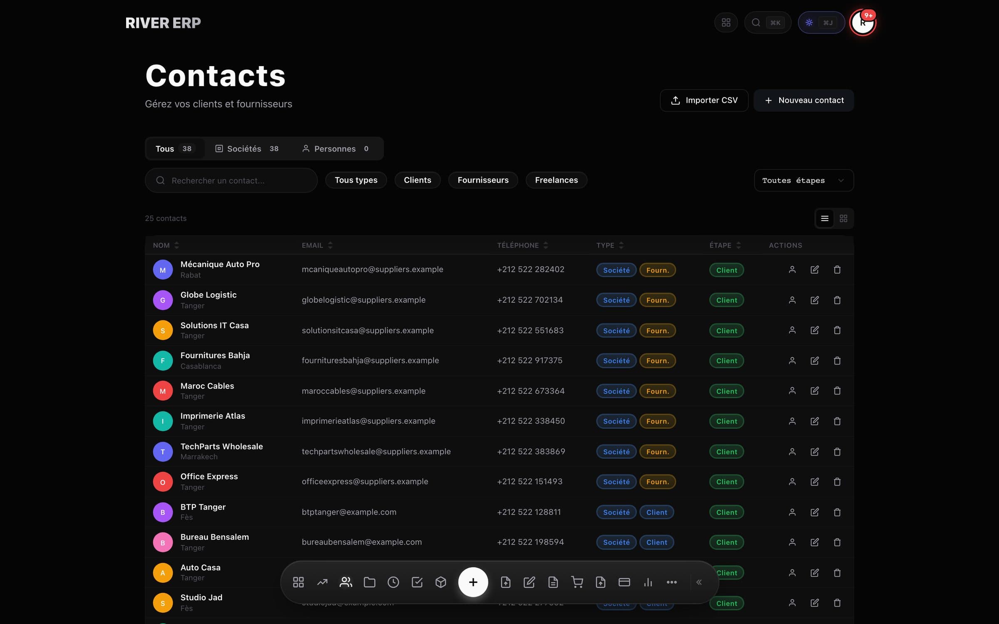Screen dimensions: 999x624
Task: Collapse the dock with double chevron
Action: click(x=699, y=582)
